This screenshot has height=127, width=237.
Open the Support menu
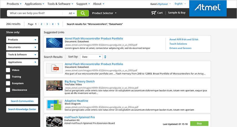[x=83, y=4]
